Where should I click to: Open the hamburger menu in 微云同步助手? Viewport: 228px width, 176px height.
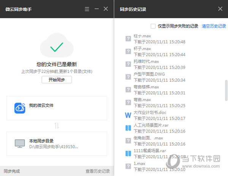coord(87,9)
